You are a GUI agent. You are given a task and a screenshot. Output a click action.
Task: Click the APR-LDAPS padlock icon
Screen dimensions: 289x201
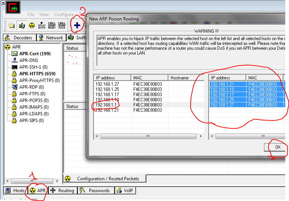[x=14, y=114]
